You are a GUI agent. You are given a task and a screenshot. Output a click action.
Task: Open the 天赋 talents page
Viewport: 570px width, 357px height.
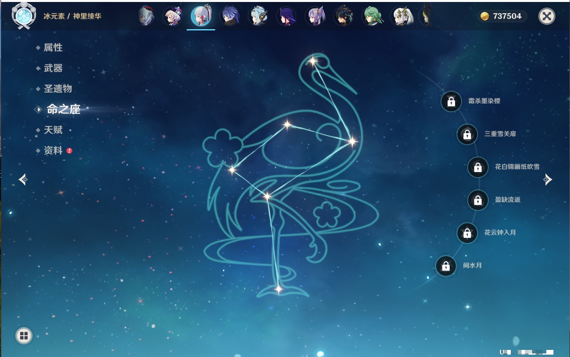click(x=53, y=130)
